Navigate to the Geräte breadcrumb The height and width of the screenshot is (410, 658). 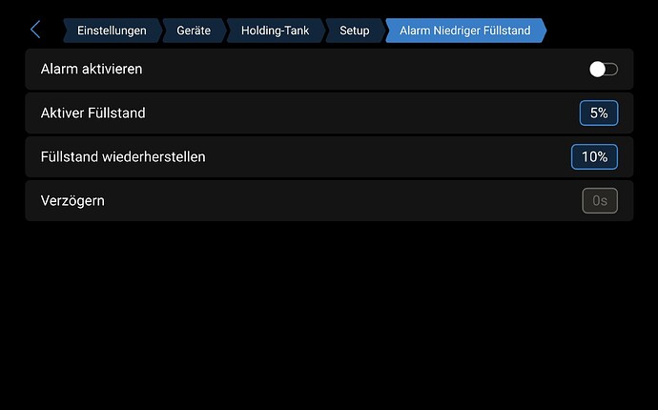click(194, 31)
